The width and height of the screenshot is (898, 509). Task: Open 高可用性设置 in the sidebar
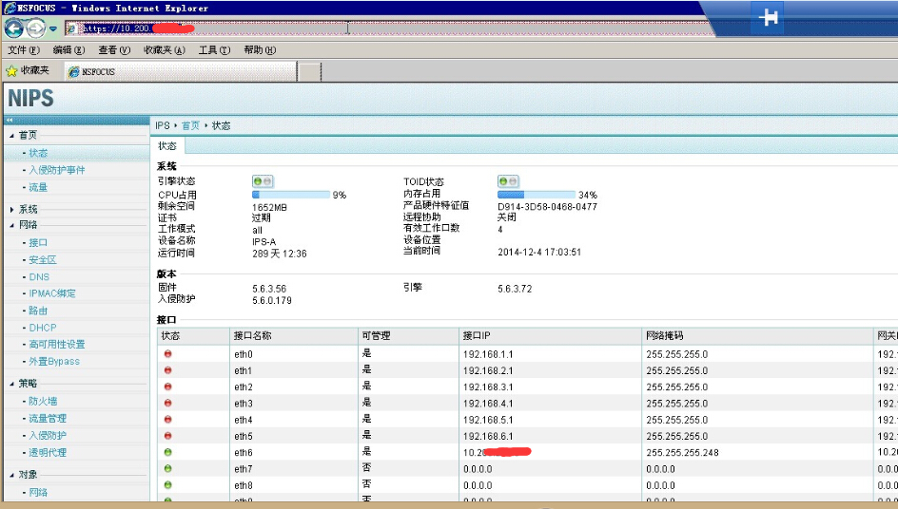coord(57,345)
